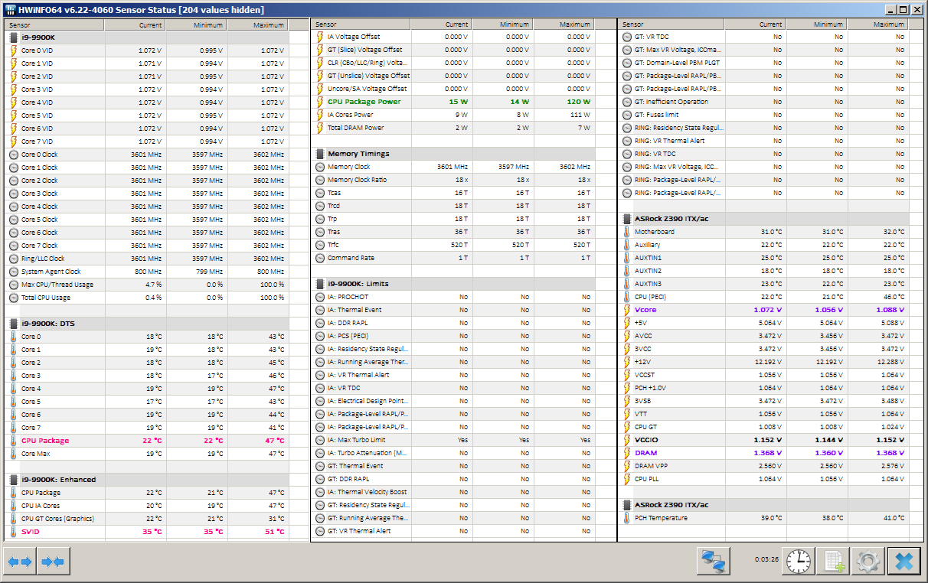Click the lightning icon beside +12V
928x583 pixels.
pyautogui.click(x=626, y=362)
